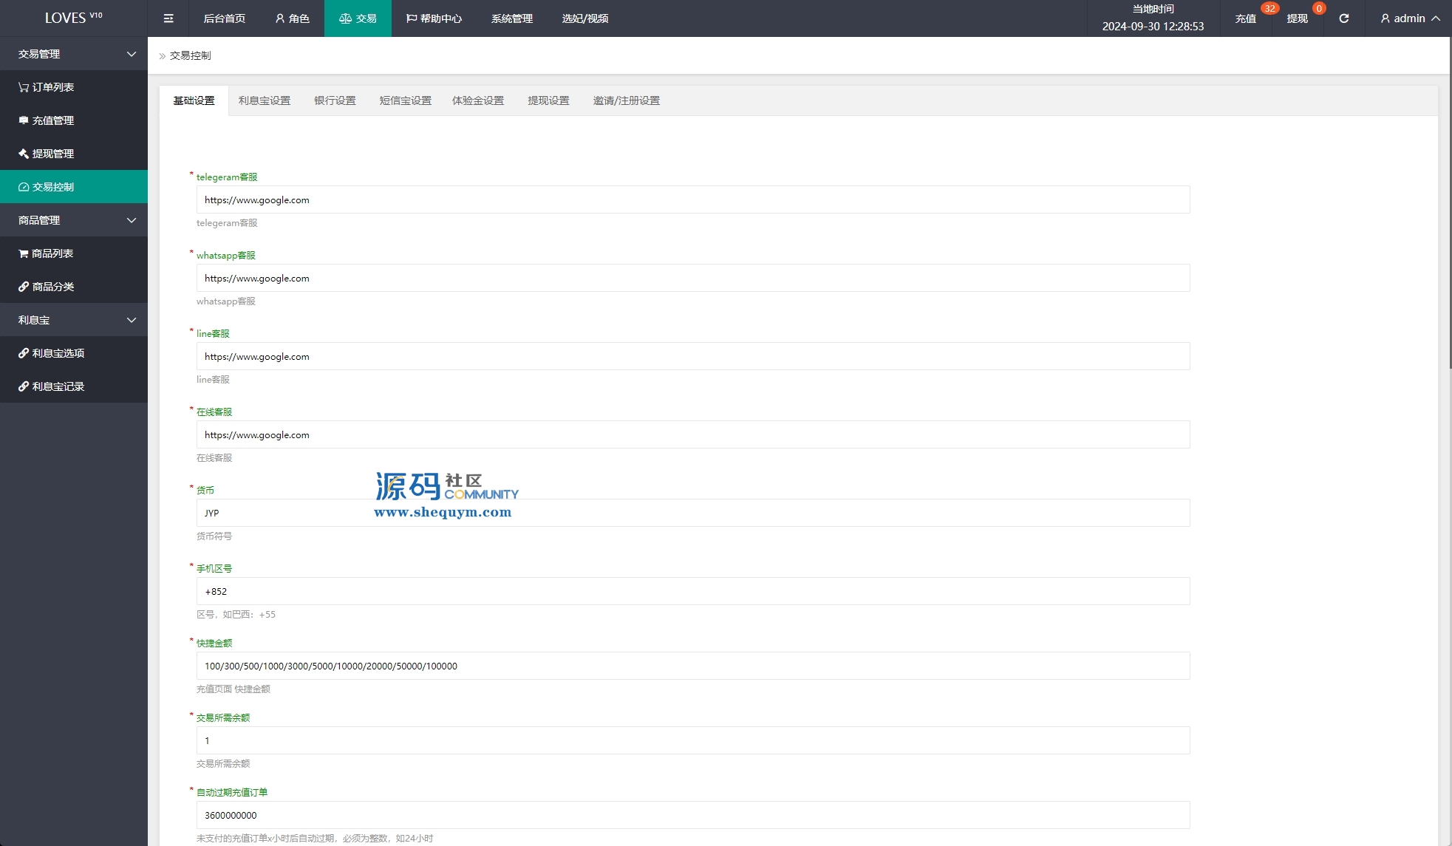Open 商品分类 link icon entry
The image size is (1452, 846).
coord(24,287)
